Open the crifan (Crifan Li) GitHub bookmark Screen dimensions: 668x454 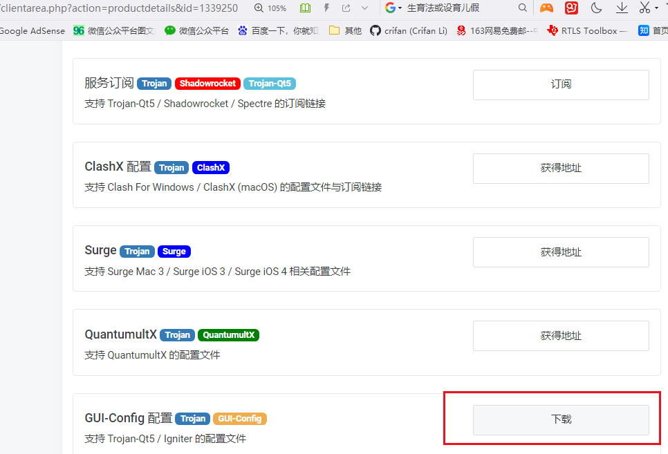coord(409,30)
